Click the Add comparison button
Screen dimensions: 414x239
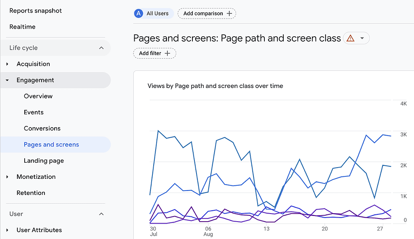[207, 13]
